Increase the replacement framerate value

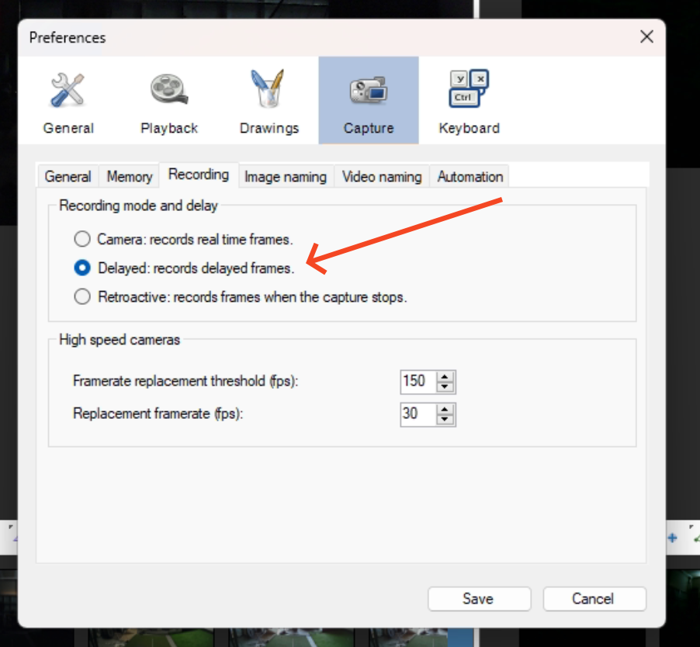(445, 409)
